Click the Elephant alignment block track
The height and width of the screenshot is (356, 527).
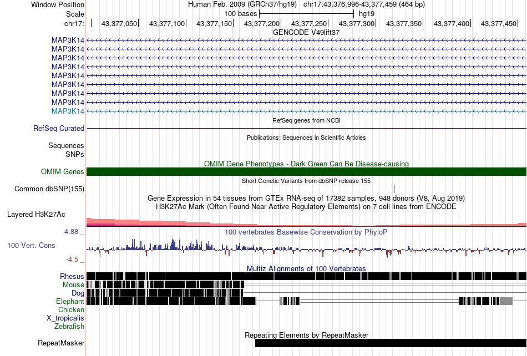coord(306,301)
